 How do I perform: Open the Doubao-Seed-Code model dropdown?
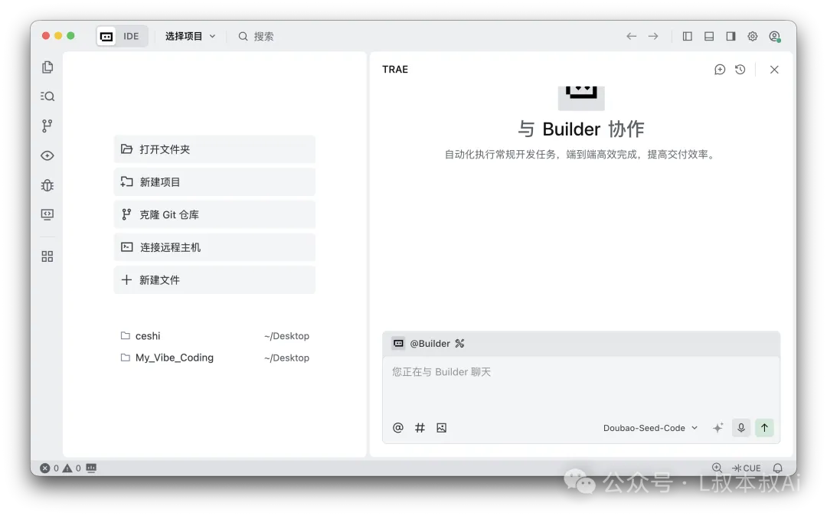point(650,428)
